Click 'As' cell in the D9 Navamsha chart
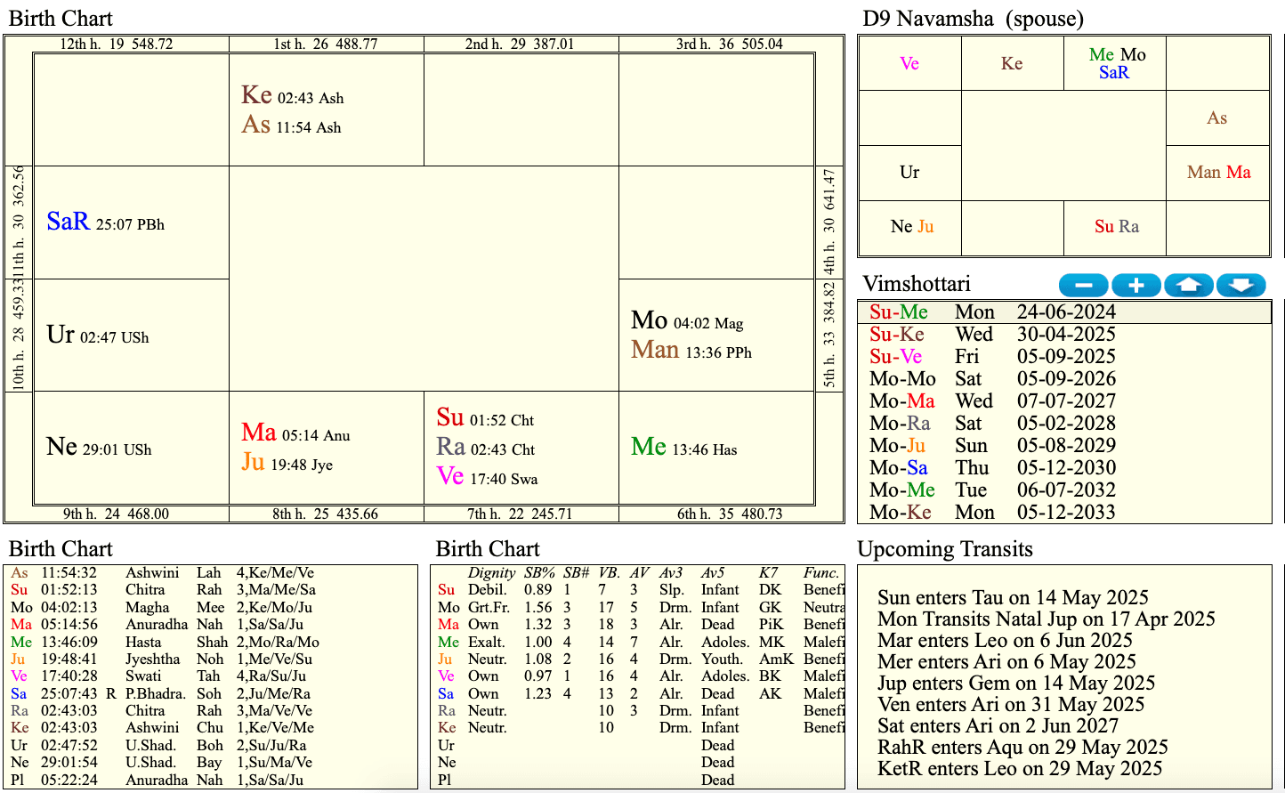 pyautogui.click(x=1217, y=117)
